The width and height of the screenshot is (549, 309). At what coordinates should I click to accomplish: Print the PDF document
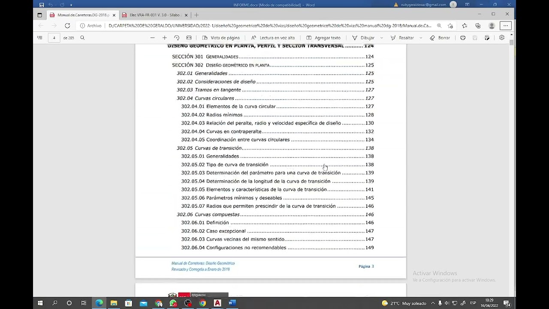[x=463, y=38]
